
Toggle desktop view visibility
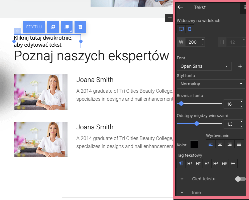tap(181, 29)
